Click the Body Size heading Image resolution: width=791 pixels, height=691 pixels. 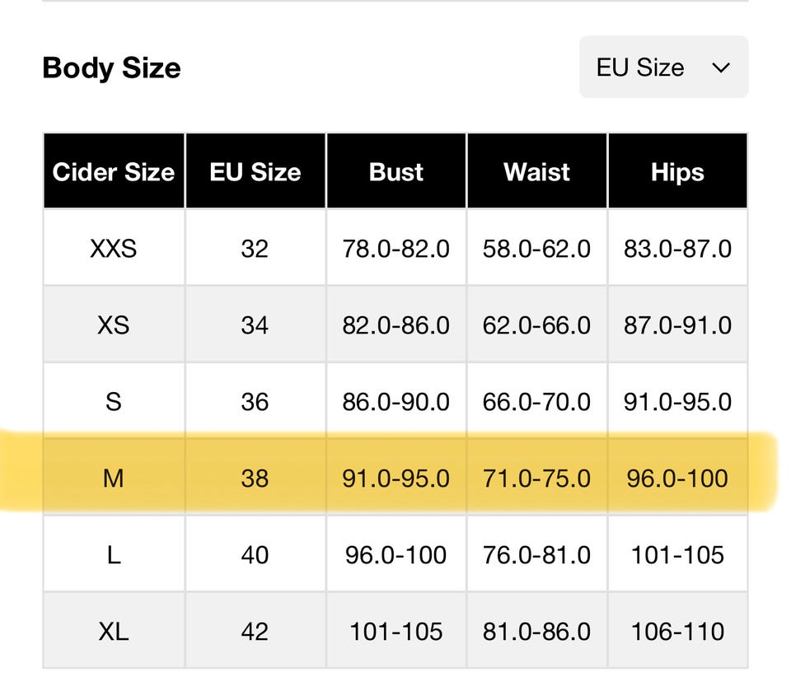pos(111,68)
